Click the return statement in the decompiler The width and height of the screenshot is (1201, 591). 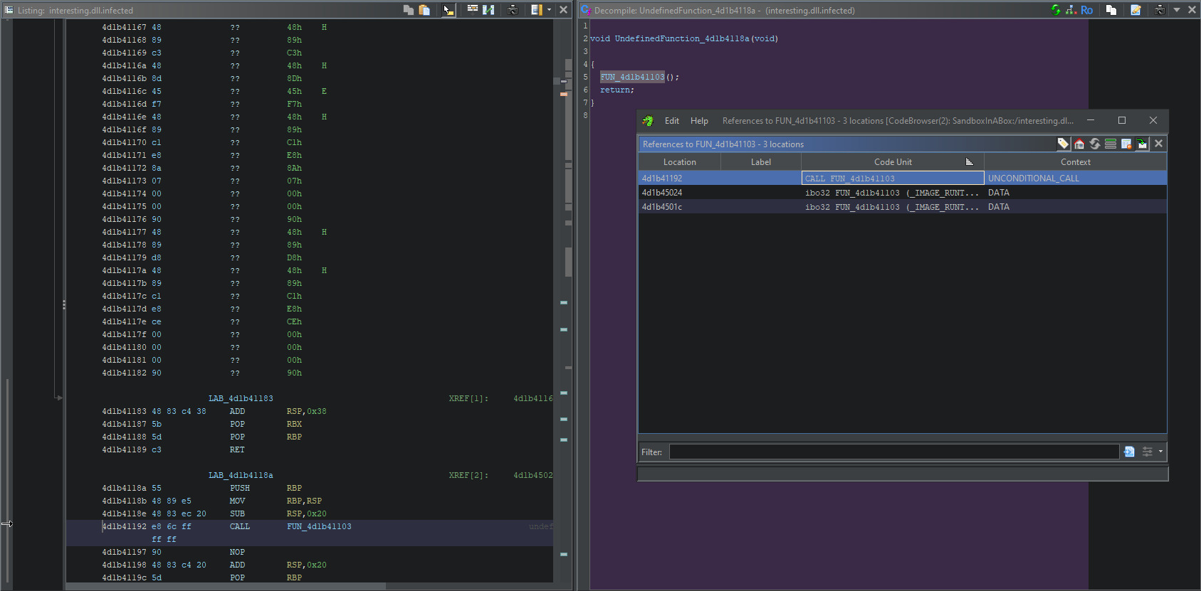(x=617, y=90)
